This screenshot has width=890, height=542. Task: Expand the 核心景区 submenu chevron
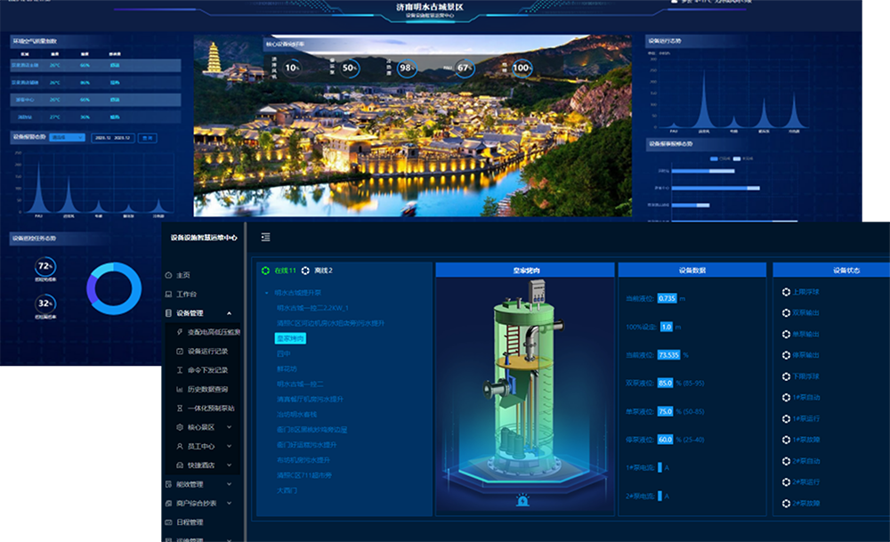coord(230,427)
